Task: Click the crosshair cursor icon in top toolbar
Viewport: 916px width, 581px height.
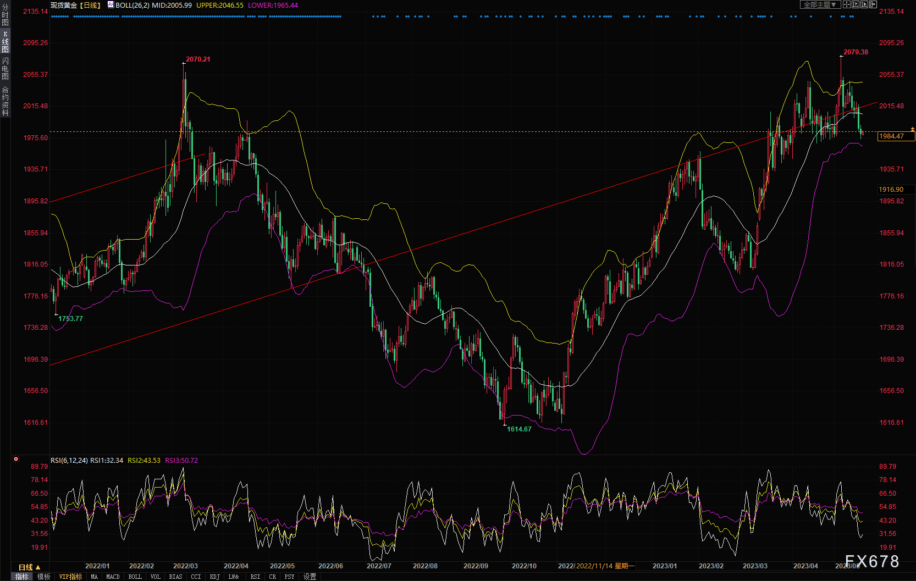Action: click(847, 4)
